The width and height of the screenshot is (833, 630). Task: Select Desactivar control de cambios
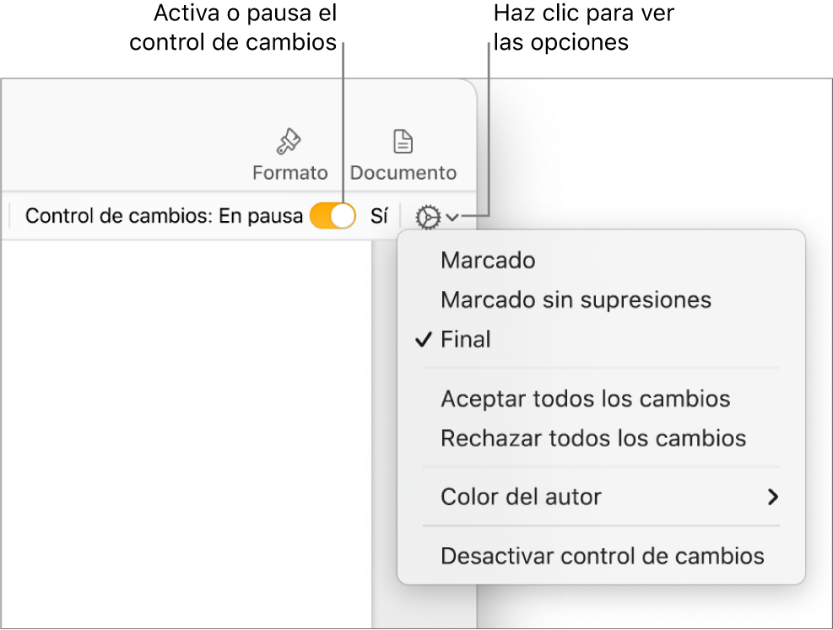[602, 557]
